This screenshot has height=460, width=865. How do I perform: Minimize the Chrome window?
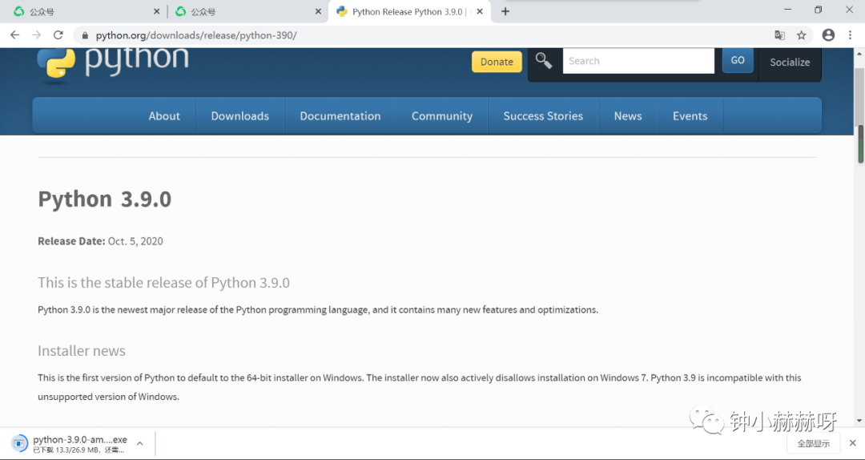coord(788,10)
